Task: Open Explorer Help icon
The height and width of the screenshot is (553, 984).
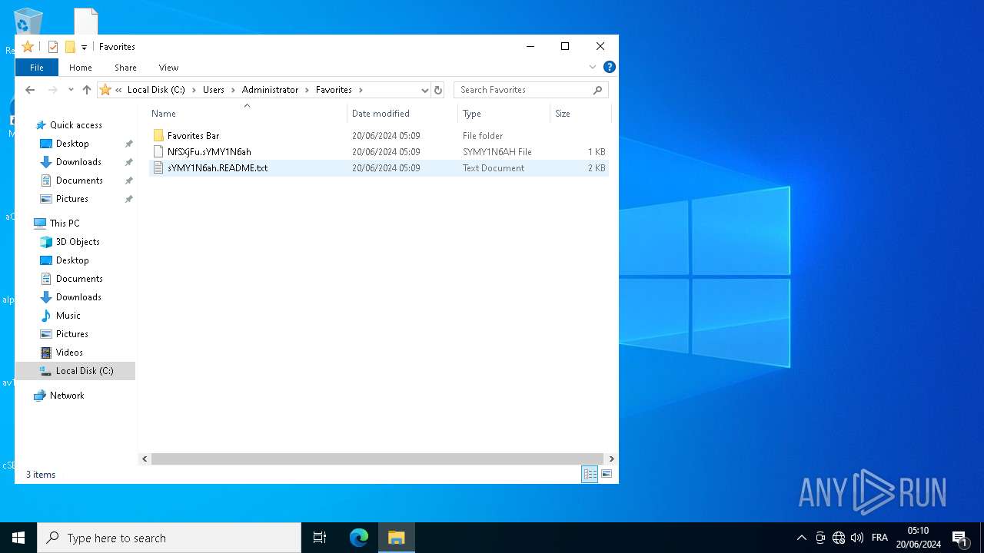Action: click(609, 68)
